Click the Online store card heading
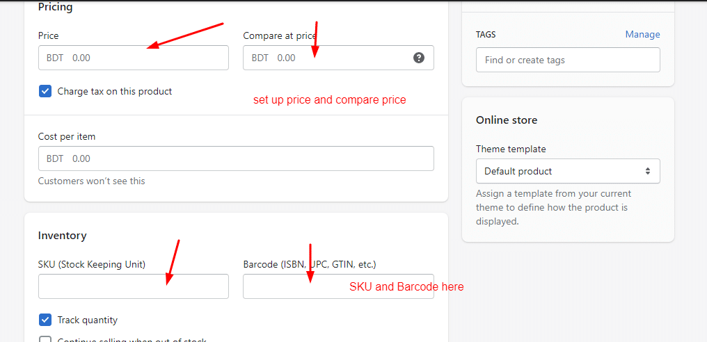 pos(507,120)
